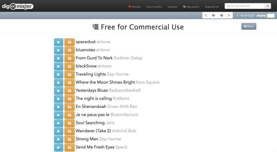Open the featured dropdown menu

point(212,7)
